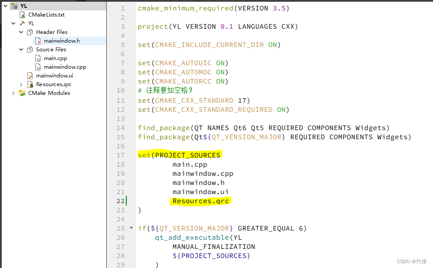Select Resources.qrc in the project tree
This screenshot has width=433, height=268.
(x=54, y=84)
